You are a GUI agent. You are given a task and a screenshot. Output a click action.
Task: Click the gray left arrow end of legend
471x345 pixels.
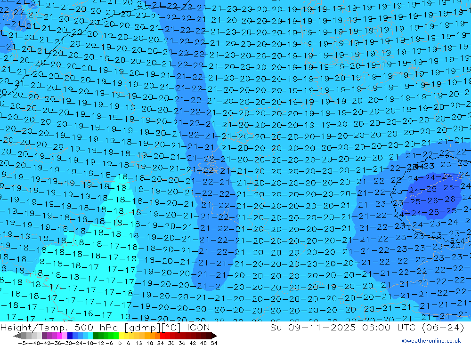[x=17, y=336]
